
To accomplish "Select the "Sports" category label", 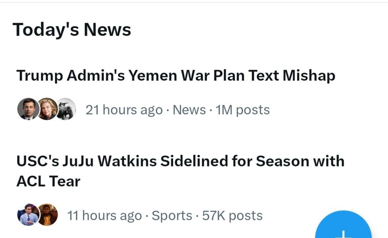I will tap(172, 216).
